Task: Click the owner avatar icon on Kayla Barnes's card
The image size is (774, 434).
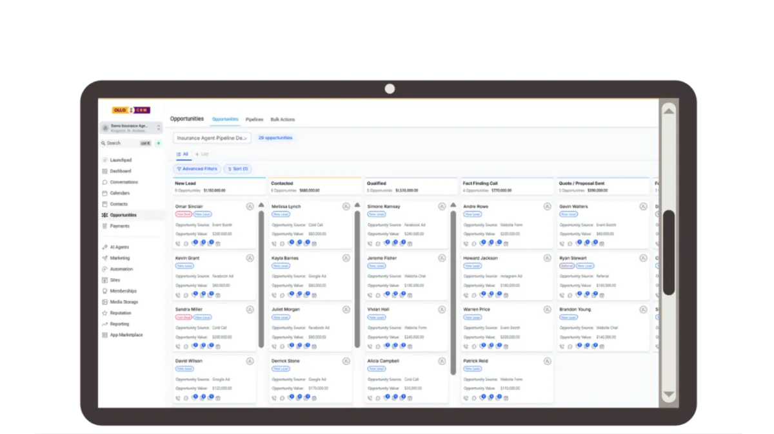Action: pyautogui.click(x=346, y=258)
